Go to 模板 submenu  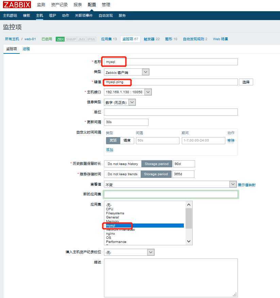click(x=27, y=16)
